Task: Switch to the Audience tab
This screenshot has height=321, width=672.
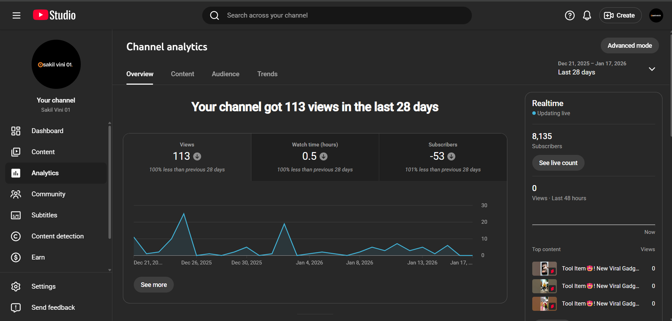Action: tap(225, 74)
